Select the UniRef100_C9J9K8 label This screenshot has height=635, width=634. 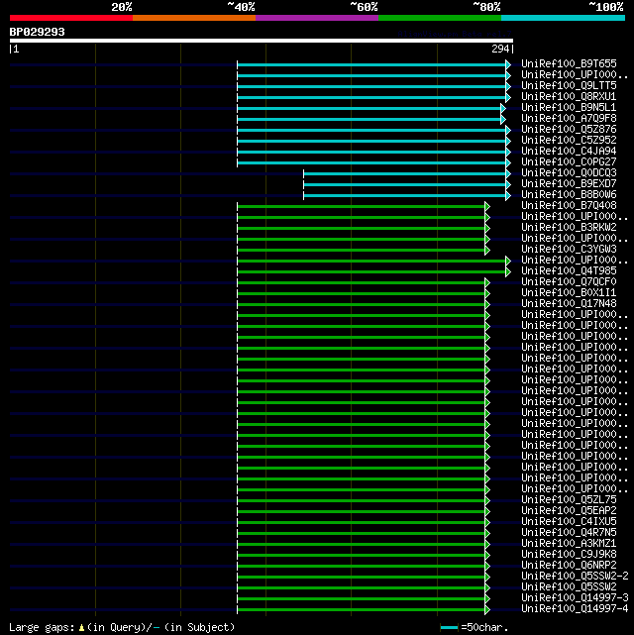pos(569,555)
